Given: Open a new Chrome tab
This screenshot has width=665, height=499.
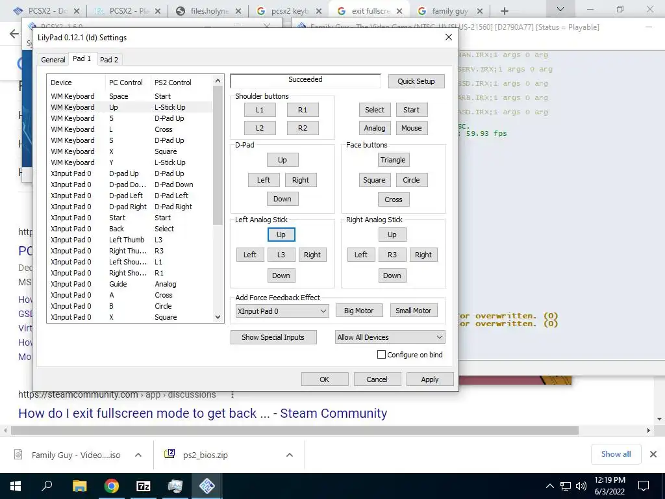Looking at the screenshot, I should [504, 11].
